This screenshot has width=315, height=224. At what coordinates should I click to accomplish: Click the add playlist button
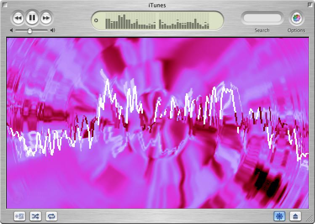click(19, 216)
